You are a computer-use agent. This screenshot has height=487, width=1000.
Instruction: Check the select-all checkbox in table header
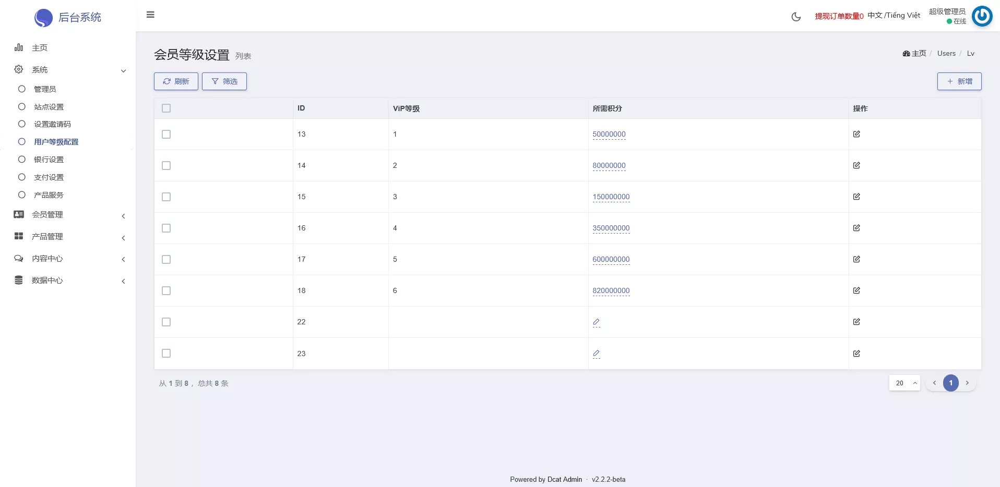tap(166, 108)
